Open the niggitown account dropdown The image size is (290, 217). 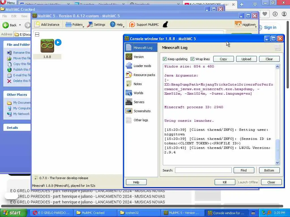pos(246,25)
